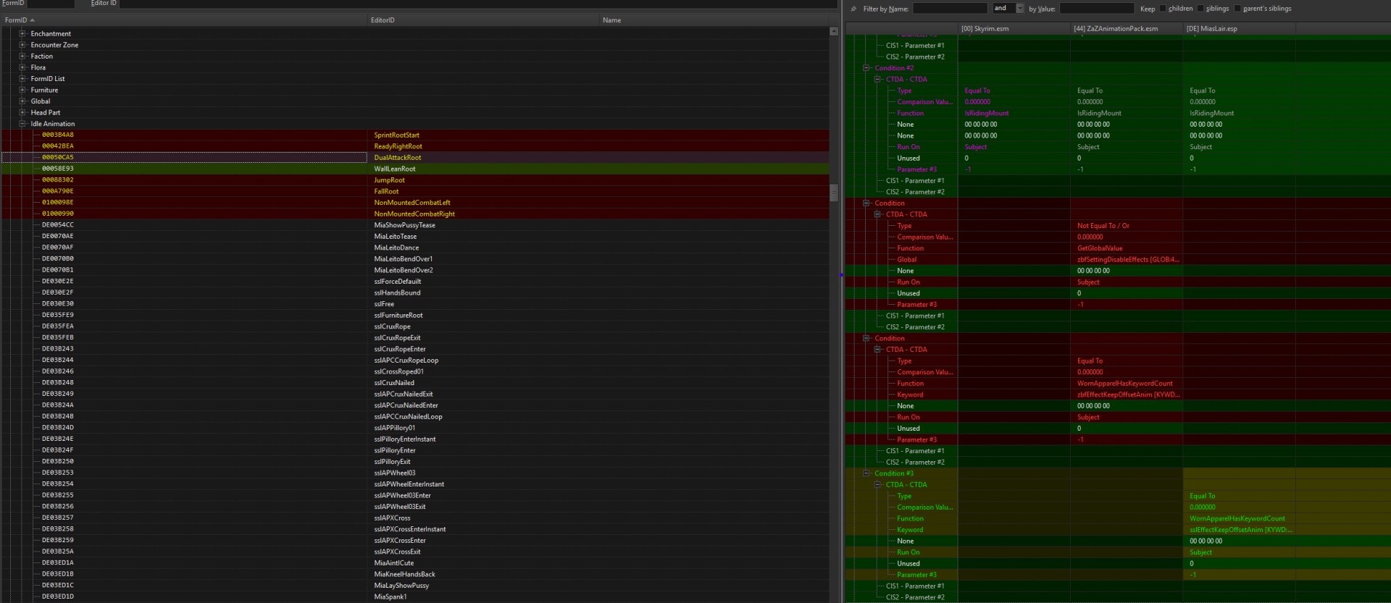Select the MiaKneelHandsBack record row
Image resolution: width=1391 pixels, height=603 pixels.
[414, 574]
